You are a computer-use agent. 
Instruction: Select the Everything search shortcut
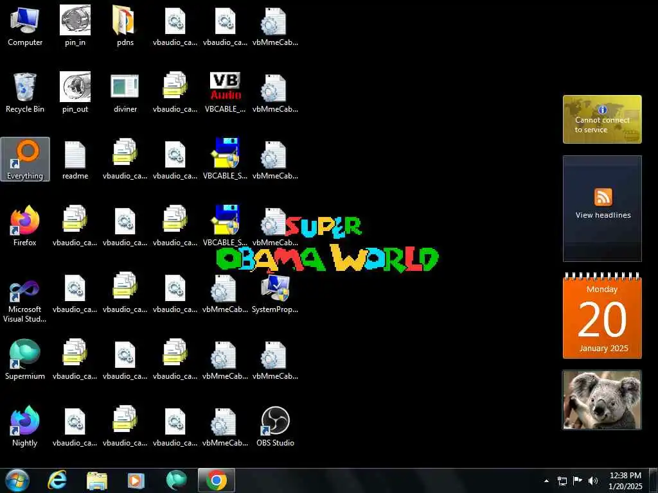coord(25,159)
